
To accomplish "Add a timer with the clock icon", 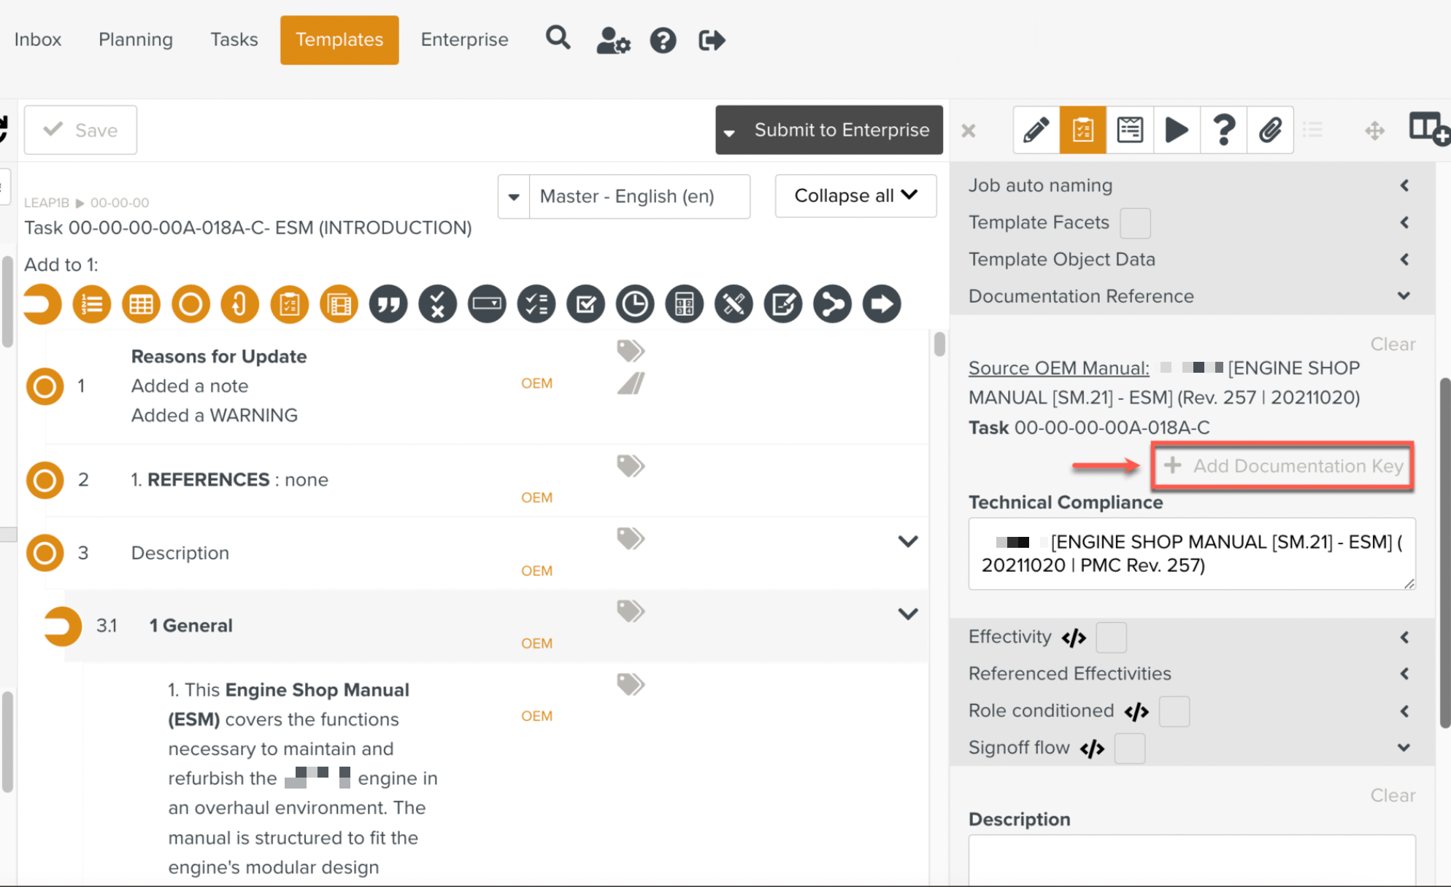I will coord(635,304).
